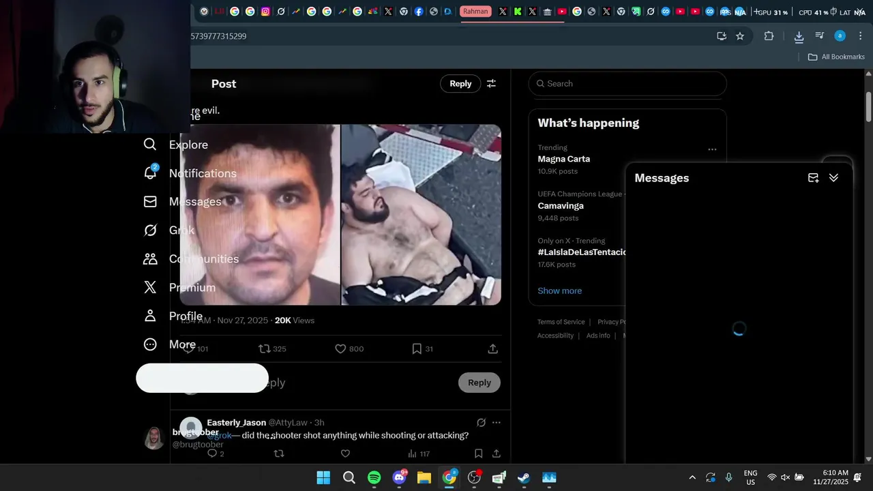873x491 pixels.
Task: Open the Chrome three-dot menu
Action: [859, 36]
